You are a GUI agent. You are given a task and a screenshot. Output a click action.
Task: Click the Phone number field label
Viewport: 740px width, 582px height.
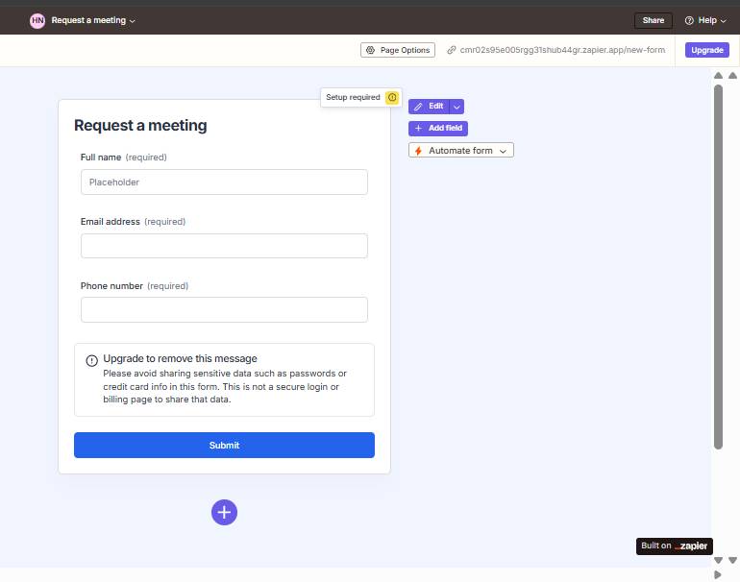pos(111,286)
